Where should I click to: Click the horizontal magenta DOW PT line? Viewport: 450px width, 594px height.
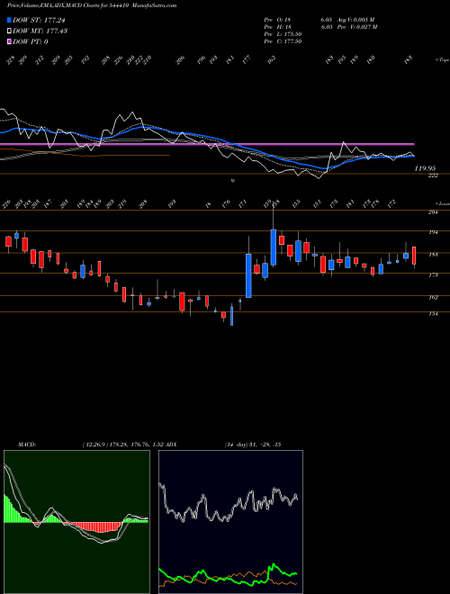pos(207,144)
